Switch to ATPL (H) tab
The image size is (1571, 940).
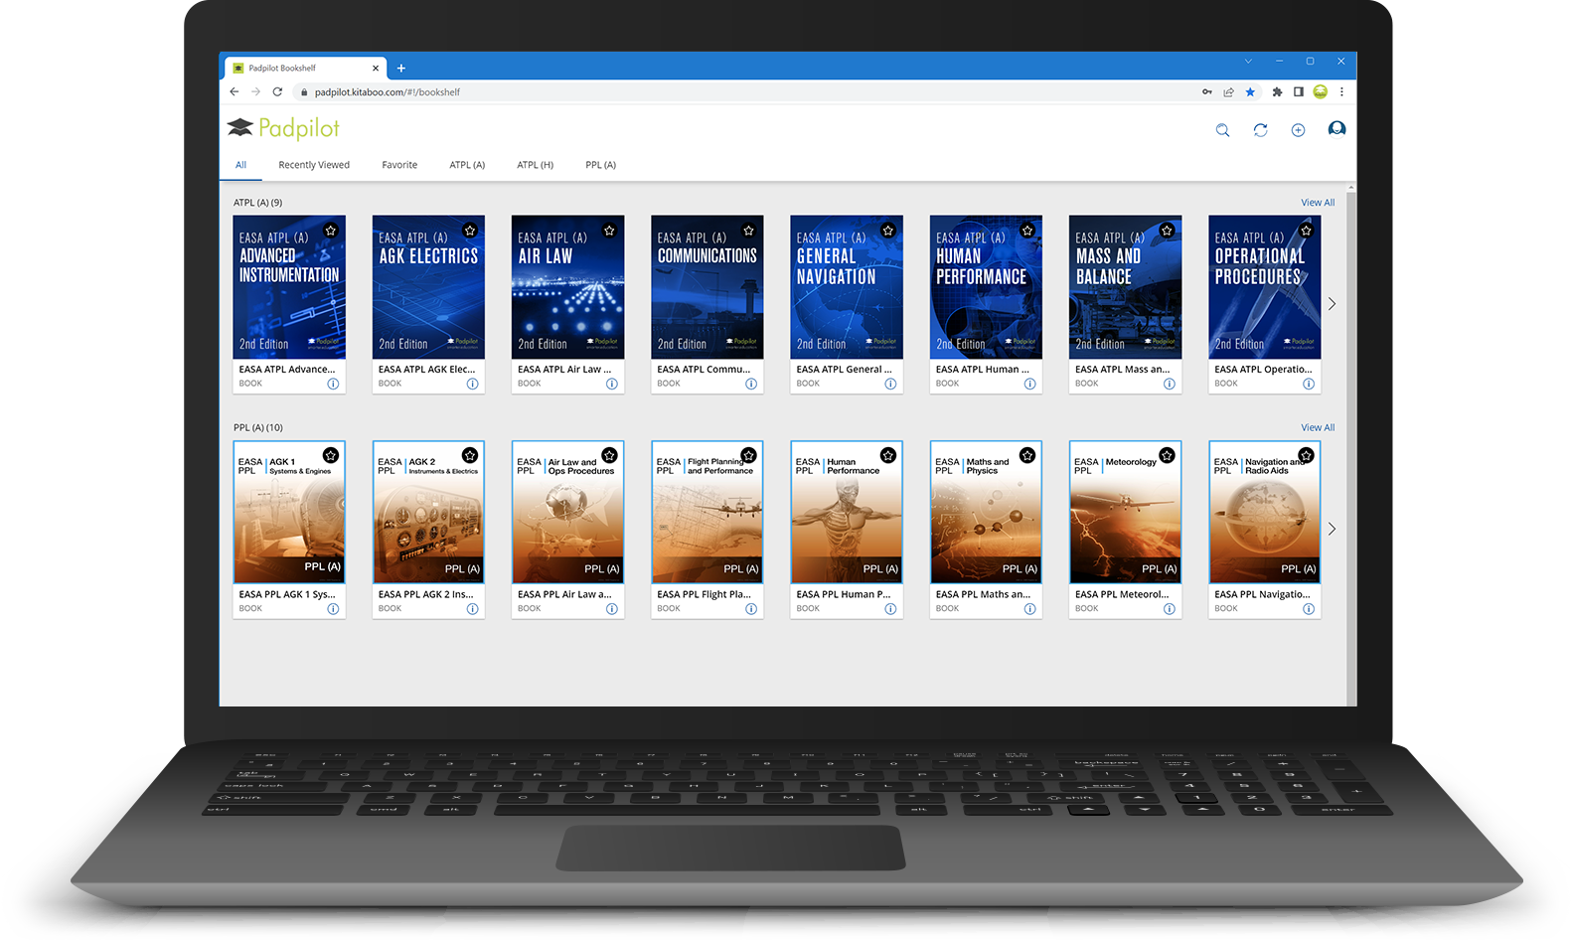[535, 165]
